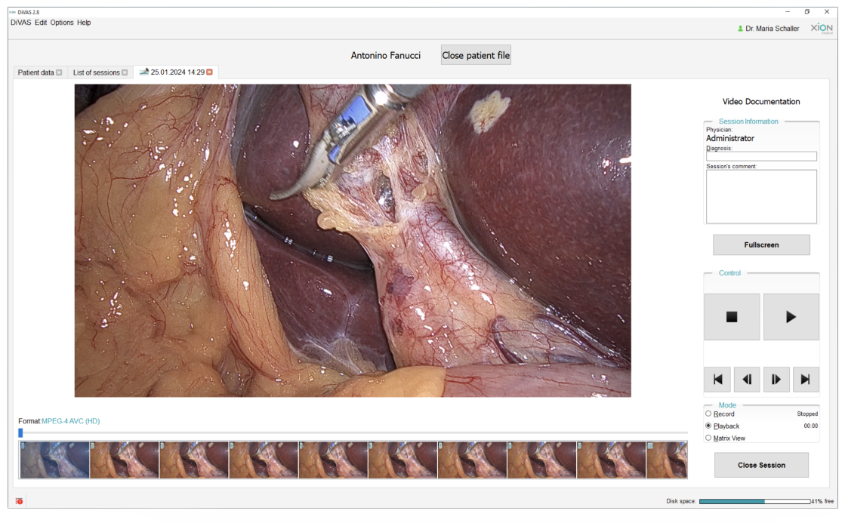Click the video timeline slider handle
The width and height of the screenshot is (845, 523).
[20, 432]
